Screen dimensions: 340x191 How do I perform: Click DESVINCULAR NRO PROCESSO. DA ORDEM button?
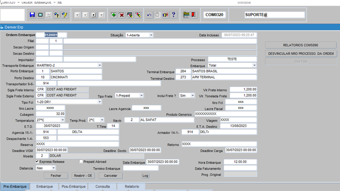[x=301, y=53]
